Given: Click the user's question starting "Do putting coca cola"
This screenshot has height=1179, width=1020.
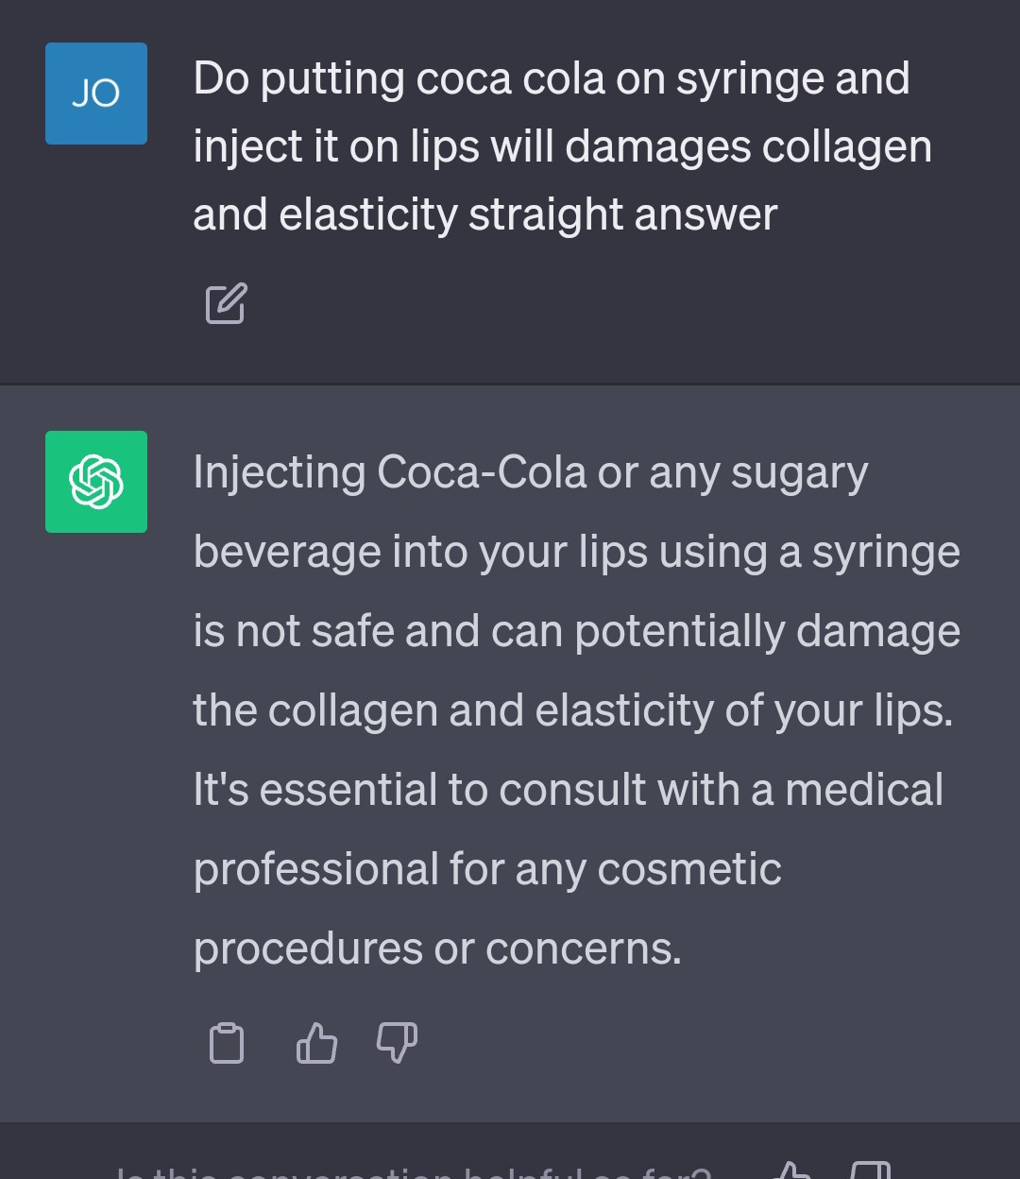Looking at the screenshot, I should pos(552,78).
